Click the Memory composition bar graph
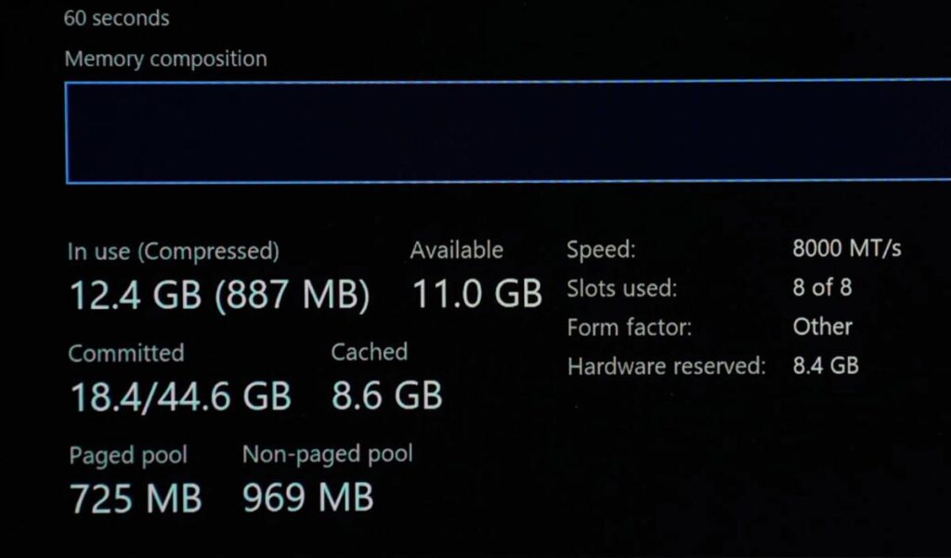951x558 pixels. [508, 132]
